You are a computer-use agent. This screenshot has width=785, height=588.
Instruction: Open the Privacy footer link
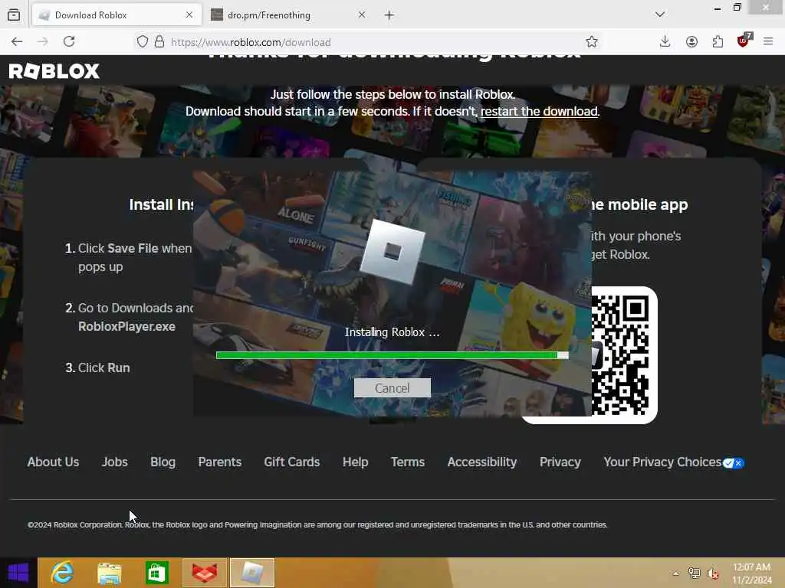(x=560, y=462)
